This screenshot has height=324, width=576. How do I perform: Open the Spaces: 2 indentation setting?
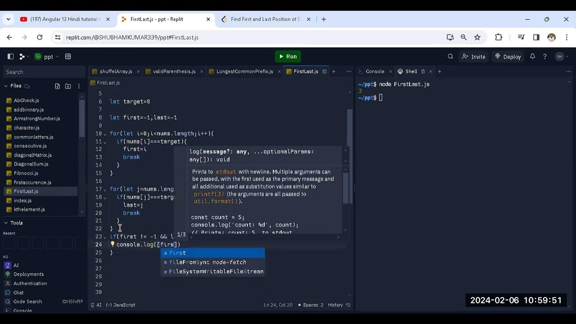(x=310, y=305)
